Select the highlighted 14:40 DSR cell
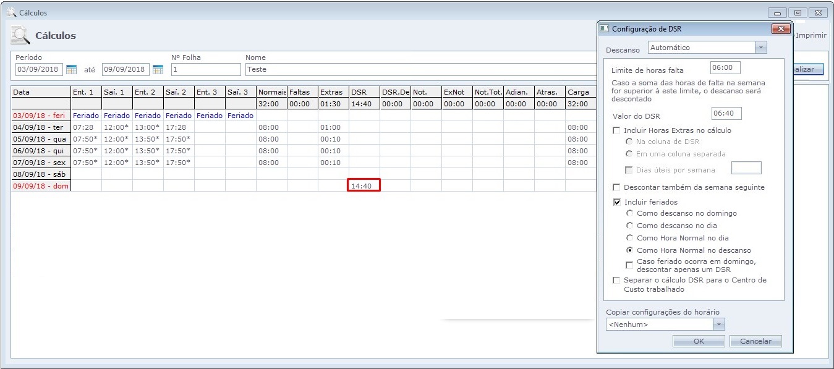Viewport: 834px width, 369px height. (364, 185)
